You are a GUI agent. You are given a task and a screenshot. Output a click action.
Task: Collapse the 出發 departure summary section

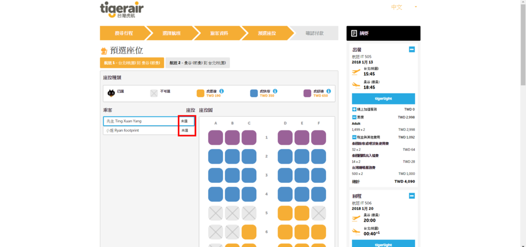click(411, 50)
